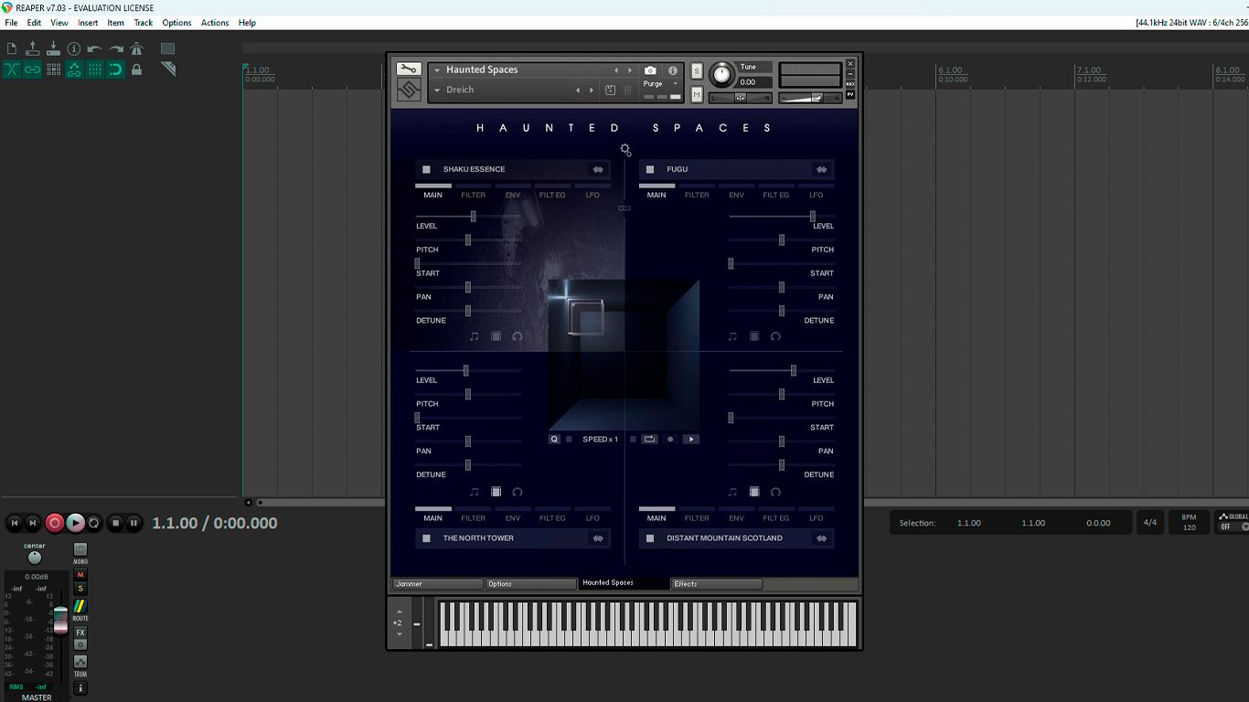Click the master track FX button
This screenshot has height=702, width=1249.
80,633
